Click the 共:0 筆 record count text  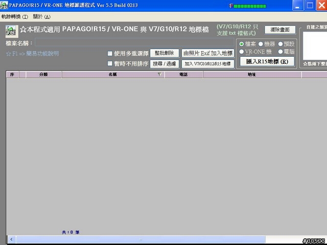pos(71,232)
